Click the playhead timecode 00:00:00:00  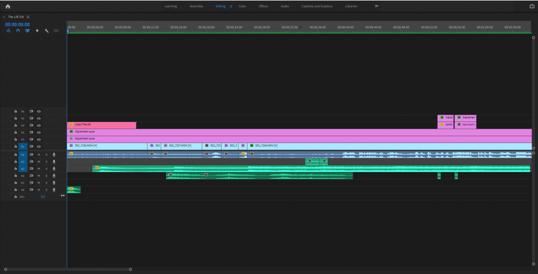click(x=17, y=24)
